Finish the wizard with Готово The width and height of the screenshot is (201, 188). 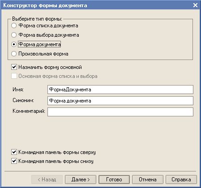click(x=114, y=179)
